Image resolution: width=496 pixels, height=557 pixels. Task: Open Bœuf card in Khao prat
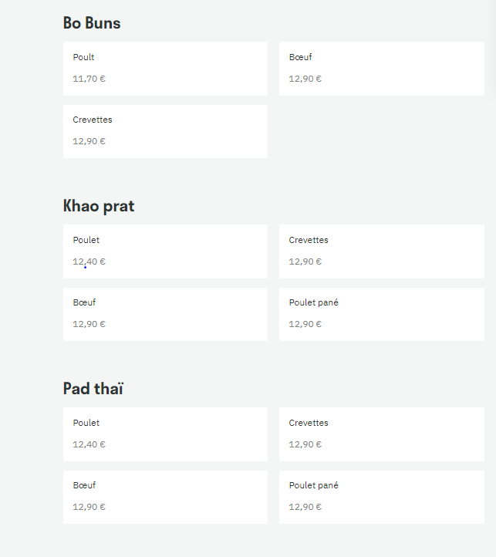165,315
